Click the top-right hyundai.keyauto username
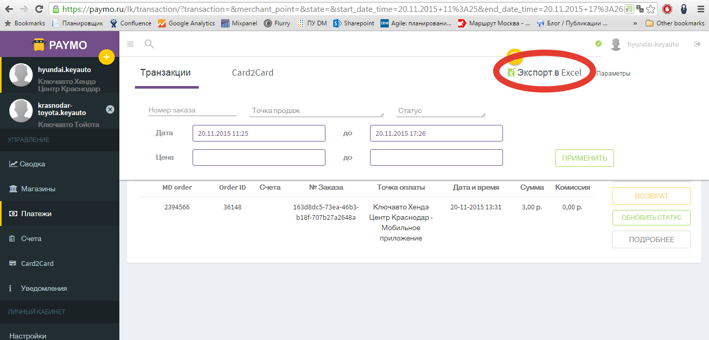 coord(653,45)
